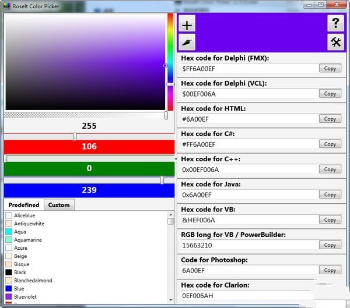Click the Java field 0x6A00EF
Viewport: 350px width, 308px height.
[x=250, y=194]
